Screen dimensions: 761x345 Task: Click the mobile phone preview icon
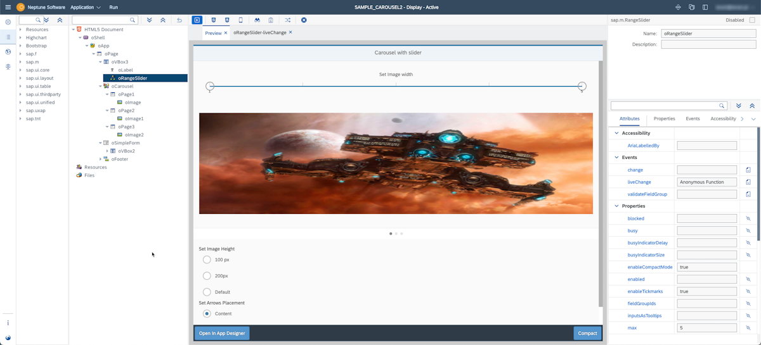coord(240,20)
